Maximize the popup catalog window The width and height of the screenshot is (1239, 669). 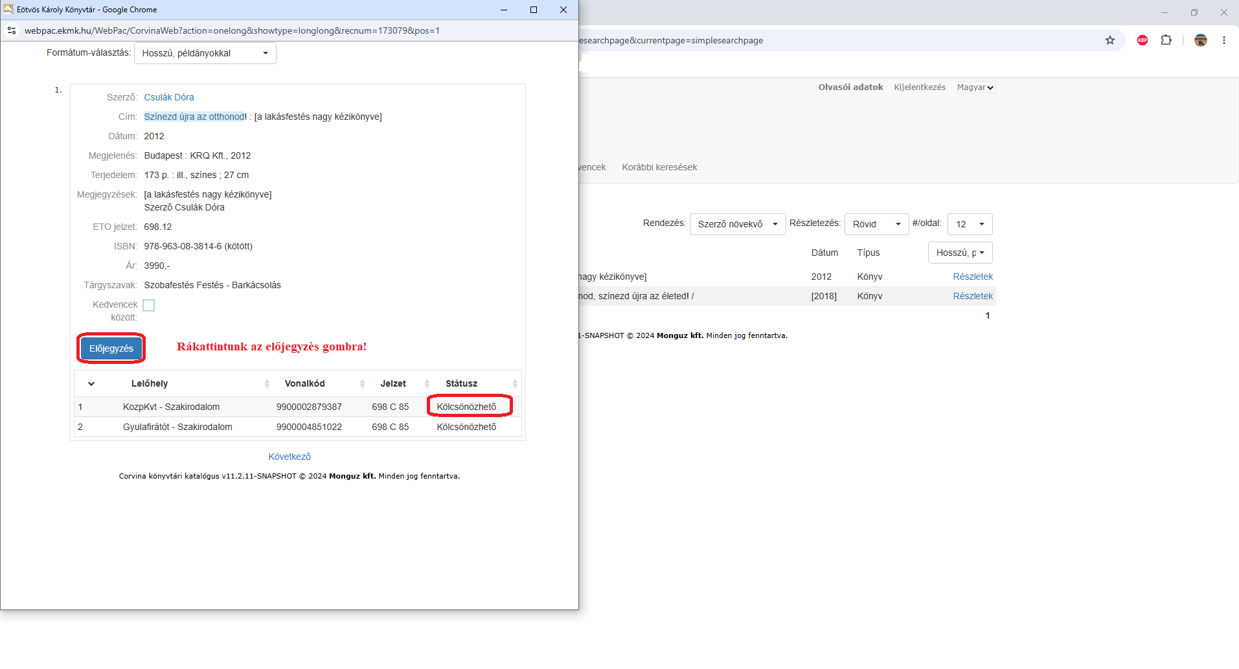(x=534, y=10)
